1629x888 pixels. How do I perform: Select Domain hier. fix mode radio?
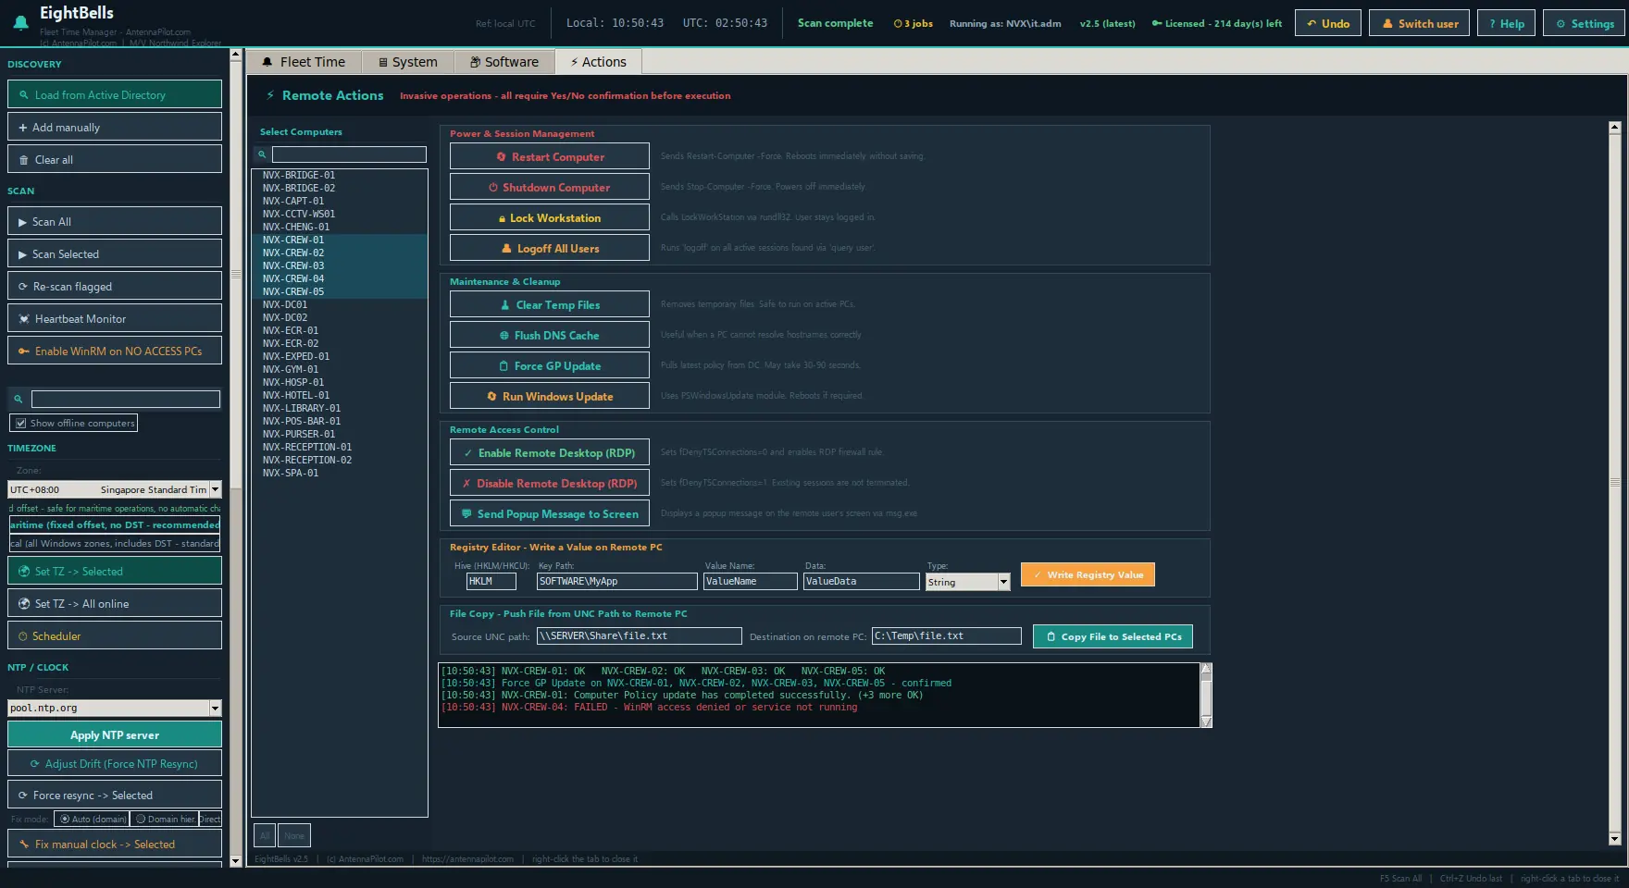(x=164, y=819)
